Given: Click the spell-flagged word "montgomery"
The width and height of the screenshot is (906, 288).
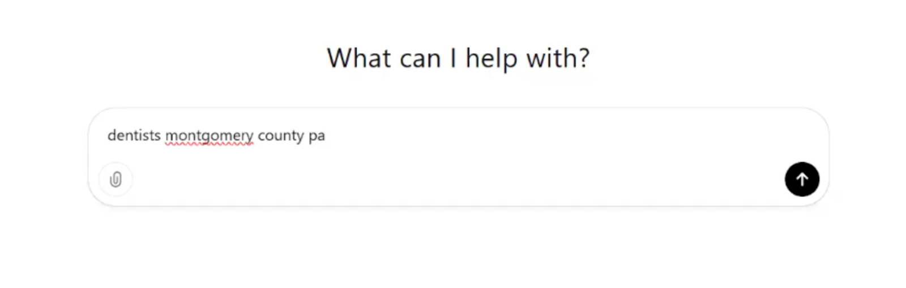Looking at the screenshot, I should tap(209, 136).
